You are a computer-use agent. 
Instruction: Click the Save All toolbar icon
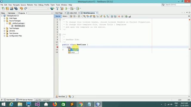pyautogui.click(x=16, y=9)
